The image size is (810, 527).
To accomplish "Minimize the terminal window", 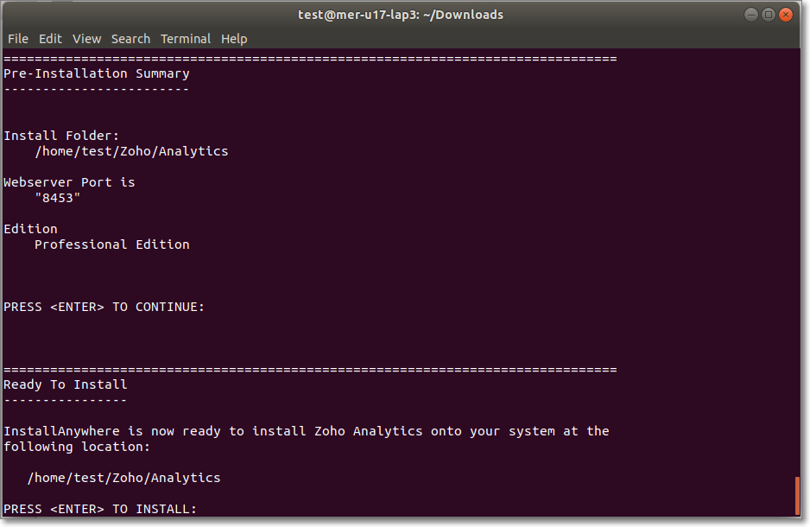I will click(x=751, y=15).
